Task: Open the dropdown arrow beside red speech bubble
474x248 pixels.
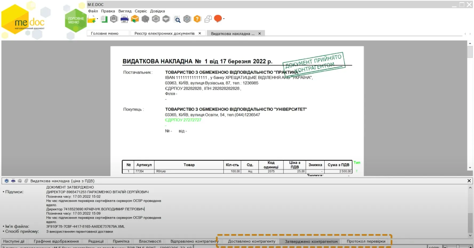Action: pyautogui.click(x=224, y=19)
